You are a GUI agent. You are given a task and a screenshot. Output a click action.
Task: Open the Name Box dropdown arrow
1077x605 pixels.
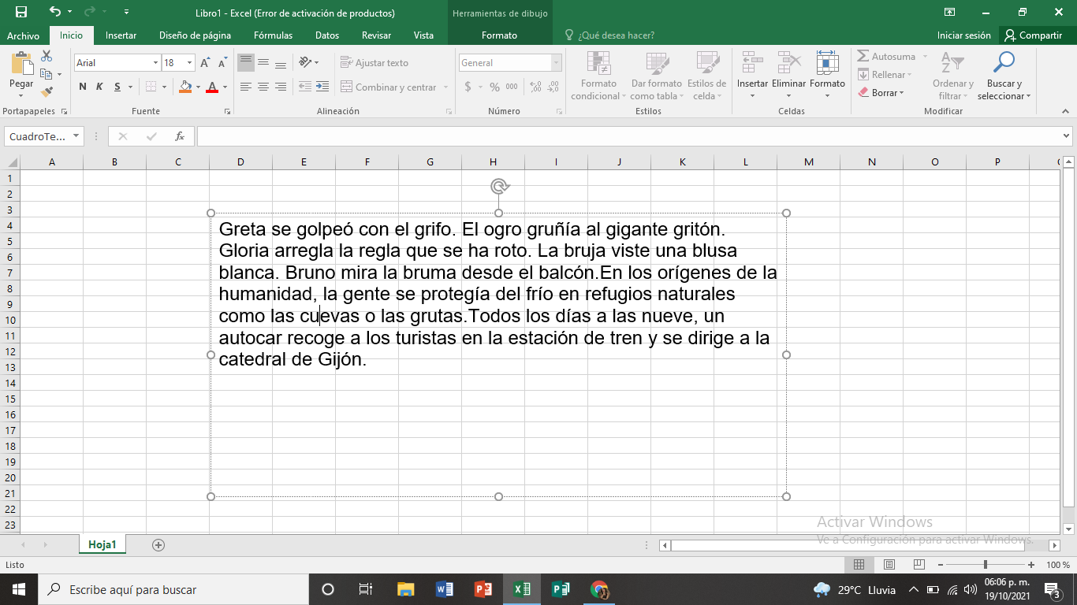point(76,136)
